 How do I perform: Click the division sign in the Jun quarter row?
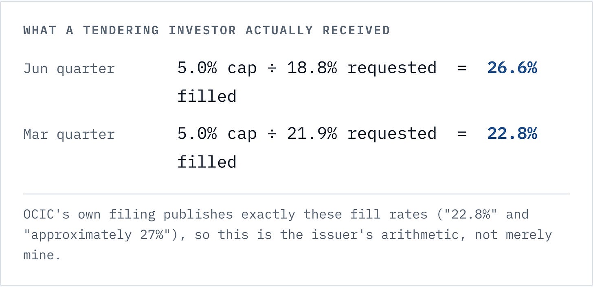pos(272,68)
